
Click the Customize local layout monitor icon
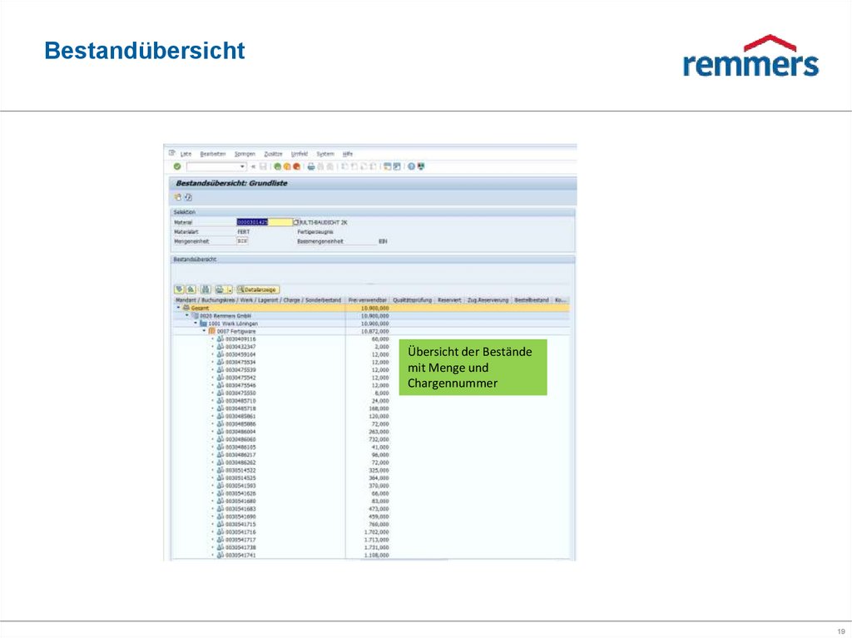(421, 166)
